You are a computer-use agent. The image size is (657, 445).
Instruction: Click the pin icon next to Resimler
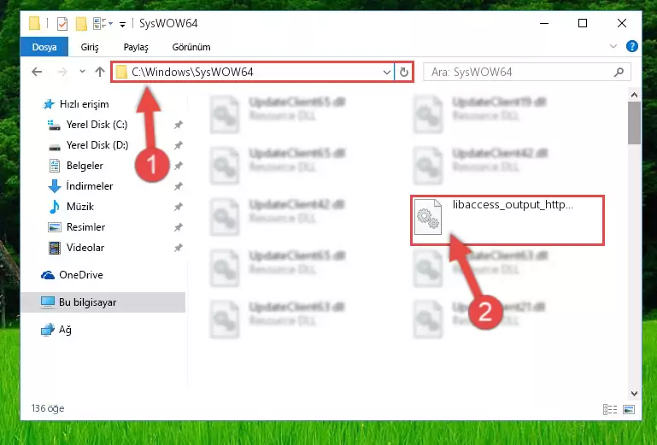tap(178, 227)
